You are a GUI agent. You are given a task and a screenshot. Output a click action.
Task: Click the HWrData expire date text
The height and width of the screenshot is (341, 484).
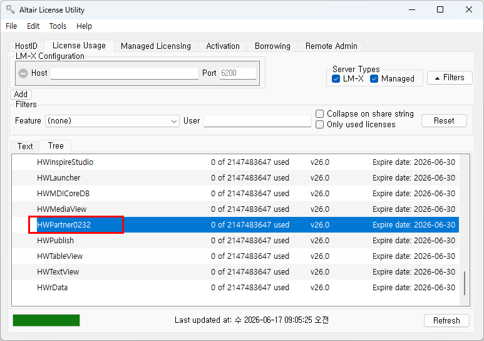click(x=414, y=288)
